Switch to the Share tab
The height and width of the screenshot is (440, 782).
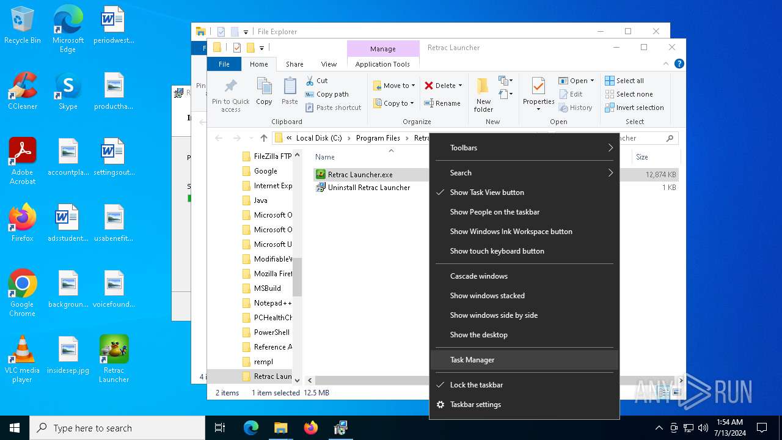tap(294, 64)
